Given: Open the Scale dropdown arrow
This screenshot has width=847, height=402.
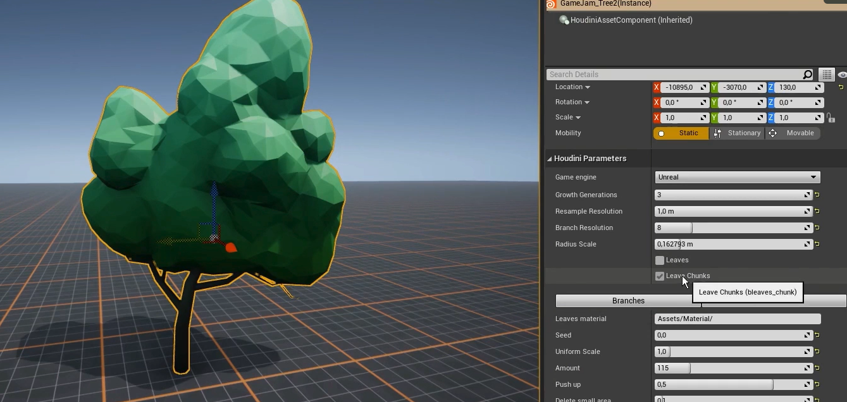Looking at the screenshot, I should [578, 118].
